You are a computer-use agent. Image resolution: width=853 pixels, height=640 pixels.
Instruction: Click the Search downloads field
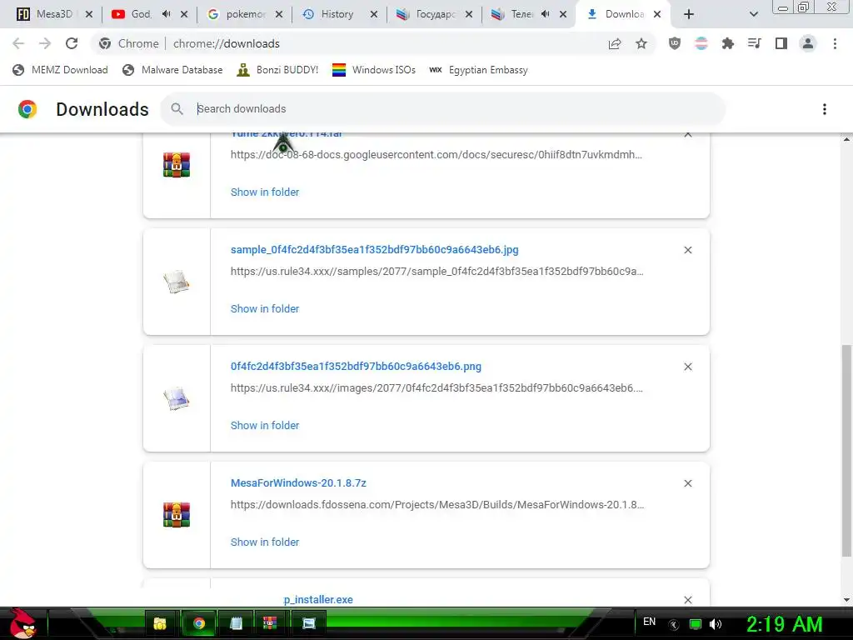[442, 109]
